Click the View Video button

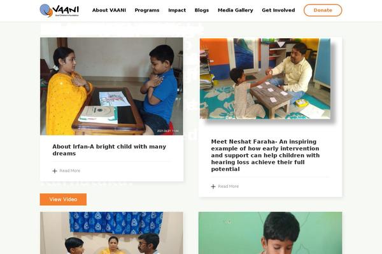(63, 199)
